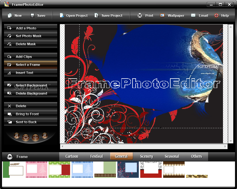Click the New document icon
The width and height of the screenshot is (237, 189).
coord(10,15)
